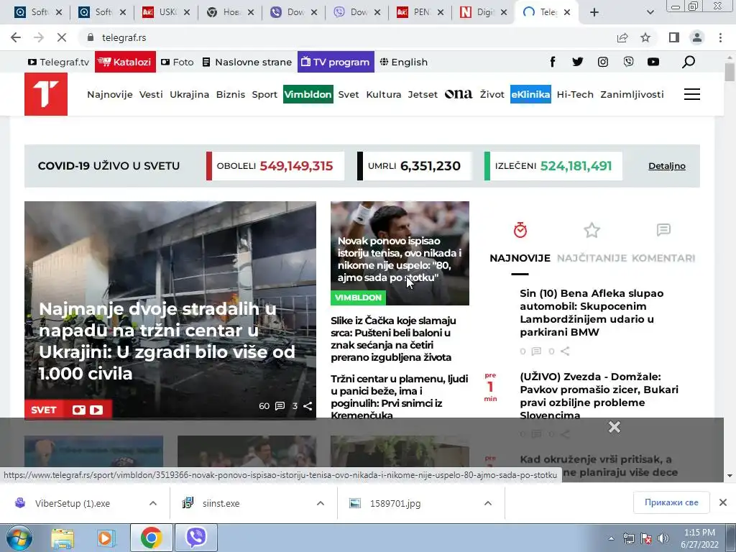Screen dimensions: 736x552
Task: Open Hi-Tech section in navigation
Action: click(x=575, y=94)
